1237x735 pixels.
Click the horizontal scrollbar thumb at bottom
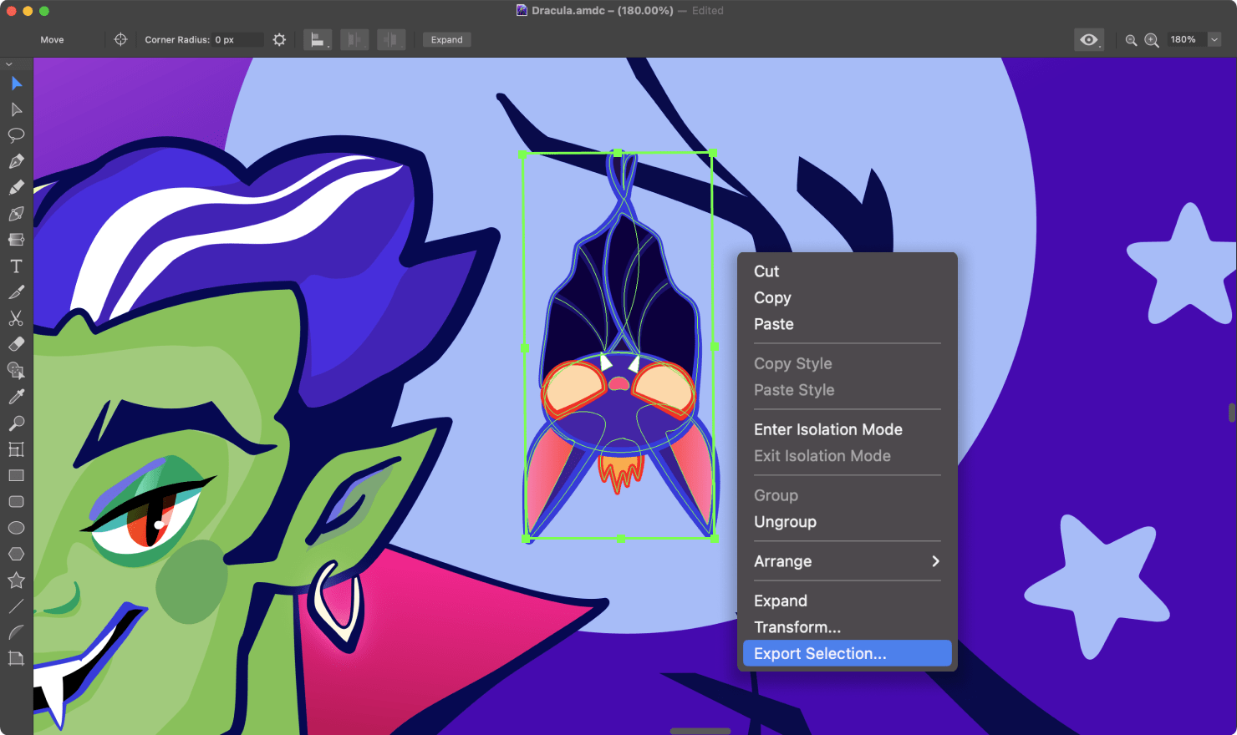tap(700, 731)
